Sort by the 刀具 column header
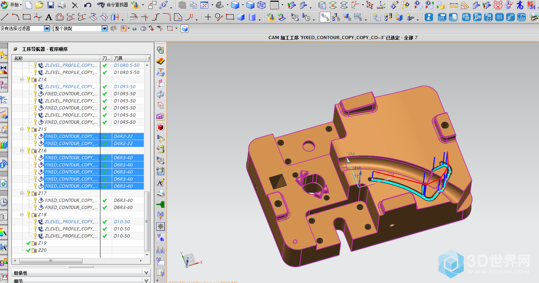Image resolution: width=539 pixels, height=283 pixels. click(130, 58)
